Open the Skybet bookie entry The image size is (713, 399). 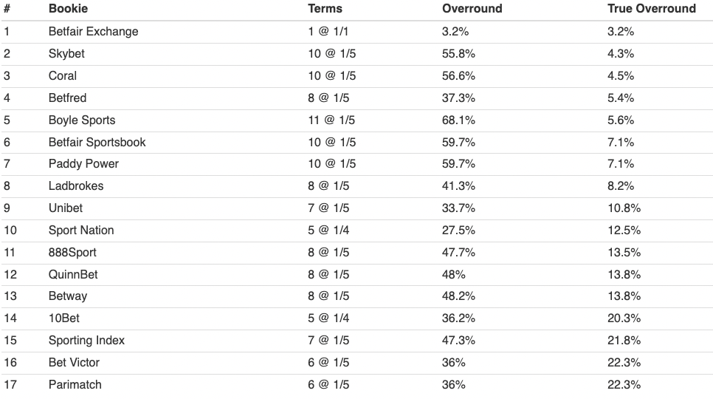pos(66,54)
